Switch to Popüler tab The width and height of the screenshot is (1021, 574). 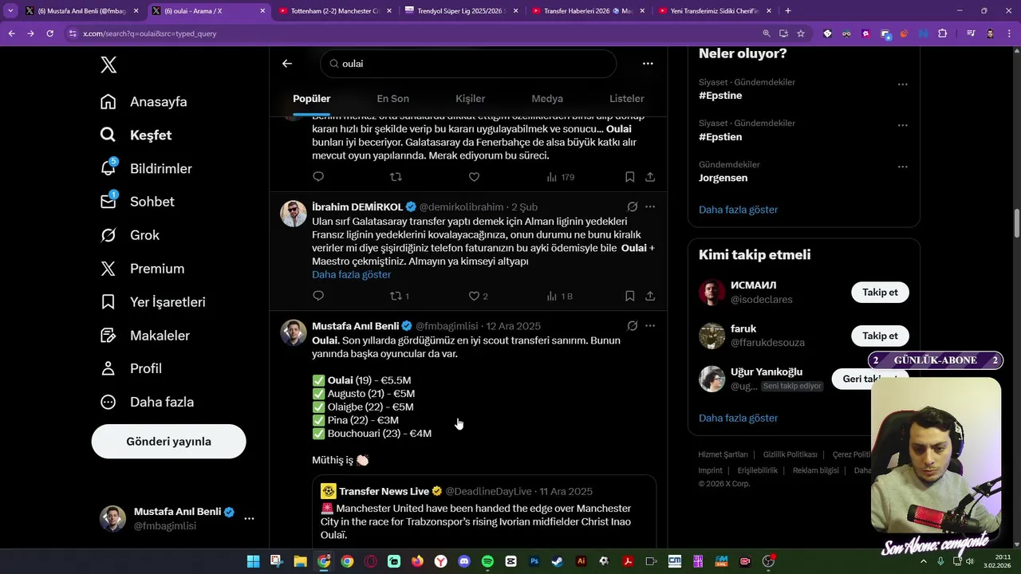312,99
